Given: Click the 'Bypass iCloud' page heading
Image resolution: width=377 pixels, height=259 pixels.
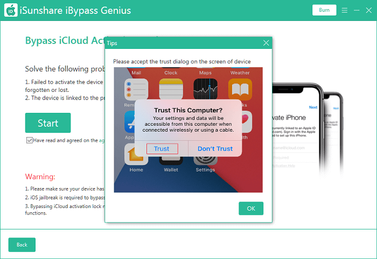Looking at the screenshot, I should [65, 40].
